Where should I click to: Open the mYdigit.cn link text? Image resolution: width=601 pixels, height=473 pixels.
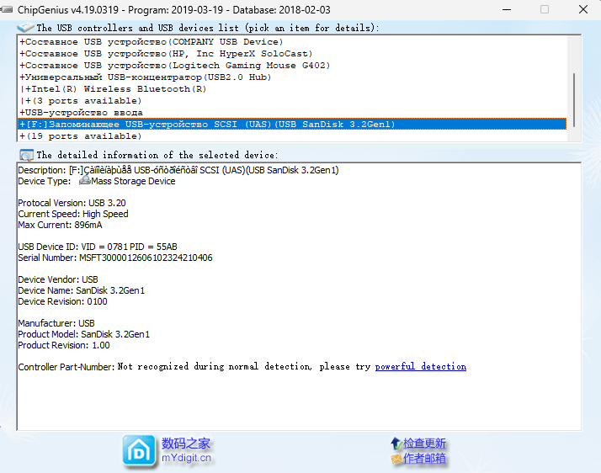click(186, 458)
